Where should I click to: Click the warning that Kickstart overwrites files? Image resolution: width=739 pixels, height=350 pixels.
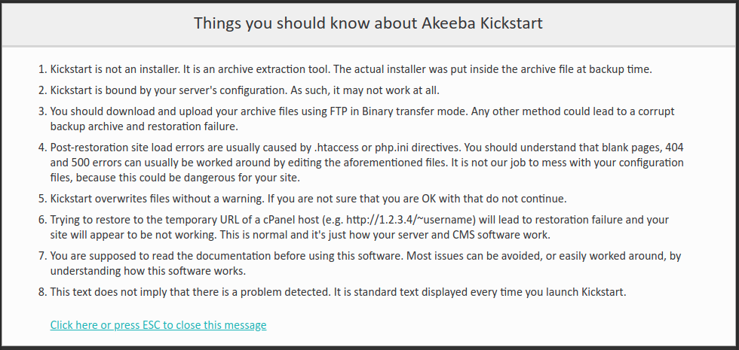pyautogui.click(x=308, y=199)
